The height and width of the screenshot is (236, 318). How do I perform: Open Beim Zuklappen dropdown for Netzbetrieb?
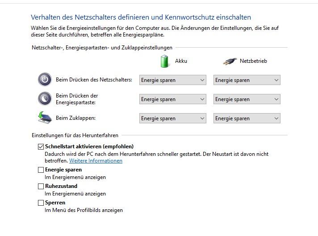247,118
